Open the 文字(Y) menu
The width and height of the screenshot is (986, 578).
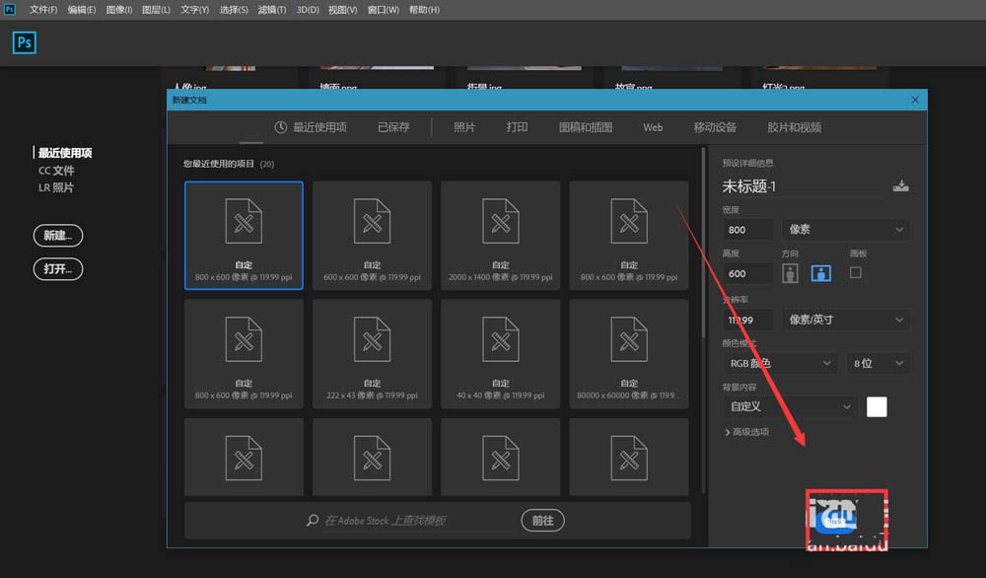pyautogui.click(x=195, y=10)
